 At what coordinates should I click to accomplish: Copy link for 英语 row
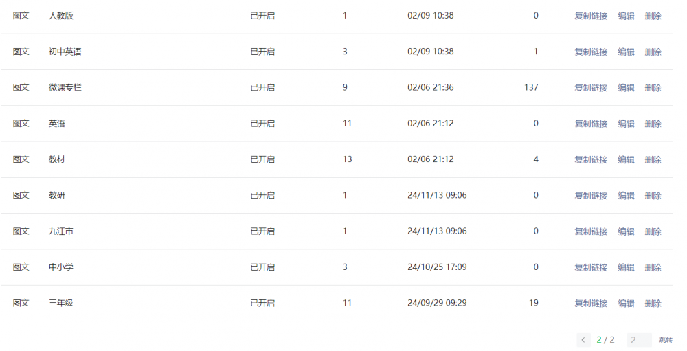point(591,124)
